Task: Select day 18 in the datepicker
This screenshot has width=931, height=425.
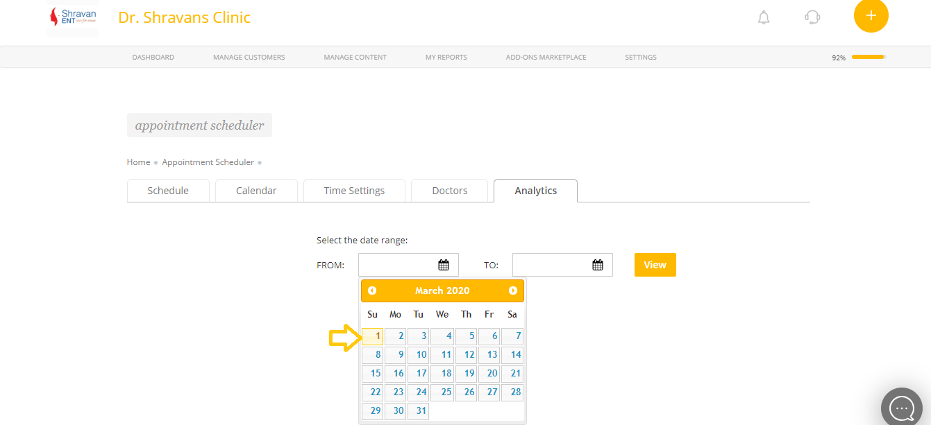Action: (x=442, y=374)
